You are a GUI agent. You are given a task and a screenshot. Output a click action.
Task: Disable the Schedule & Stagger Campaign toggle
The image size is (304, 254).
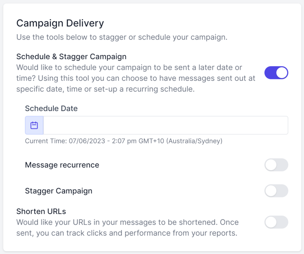point(276,73)
